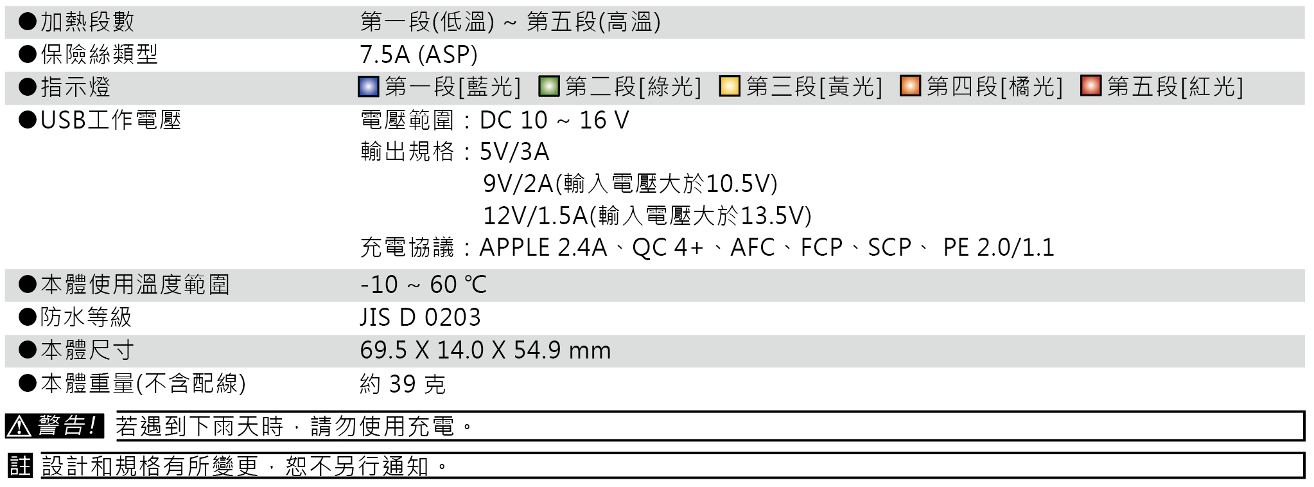Select the blue 第一段 indicator square

(369, 86)
